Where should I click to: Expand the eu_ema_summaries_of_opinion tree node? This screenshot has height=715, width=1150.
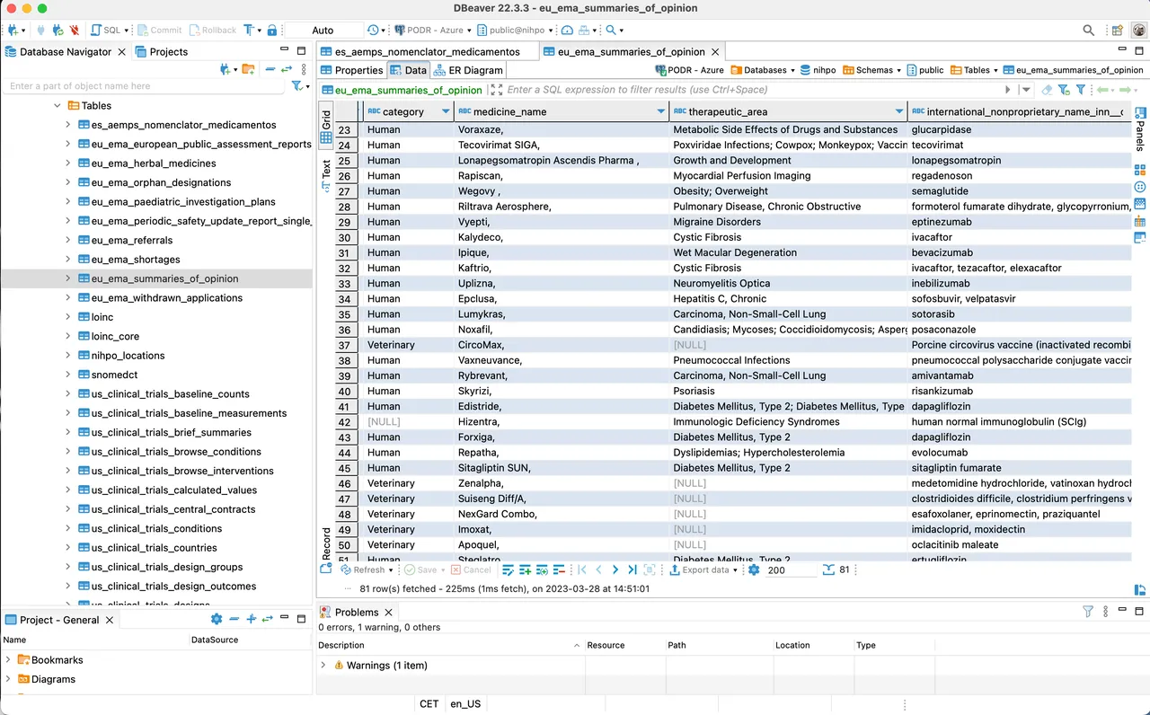tap(66, 278)
